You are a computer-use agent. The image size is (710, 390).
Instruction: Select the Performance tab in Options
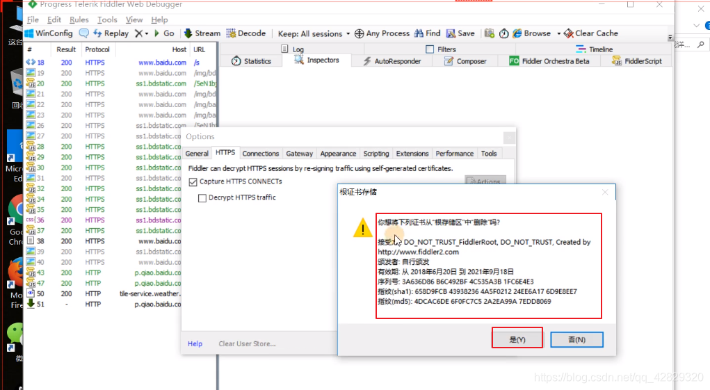[455, 154]
